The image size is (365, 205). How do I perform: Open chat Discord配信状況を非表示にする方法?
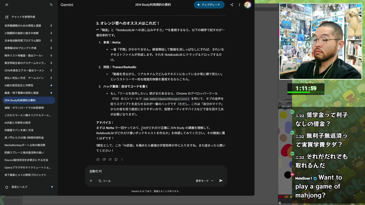(26, 160)
